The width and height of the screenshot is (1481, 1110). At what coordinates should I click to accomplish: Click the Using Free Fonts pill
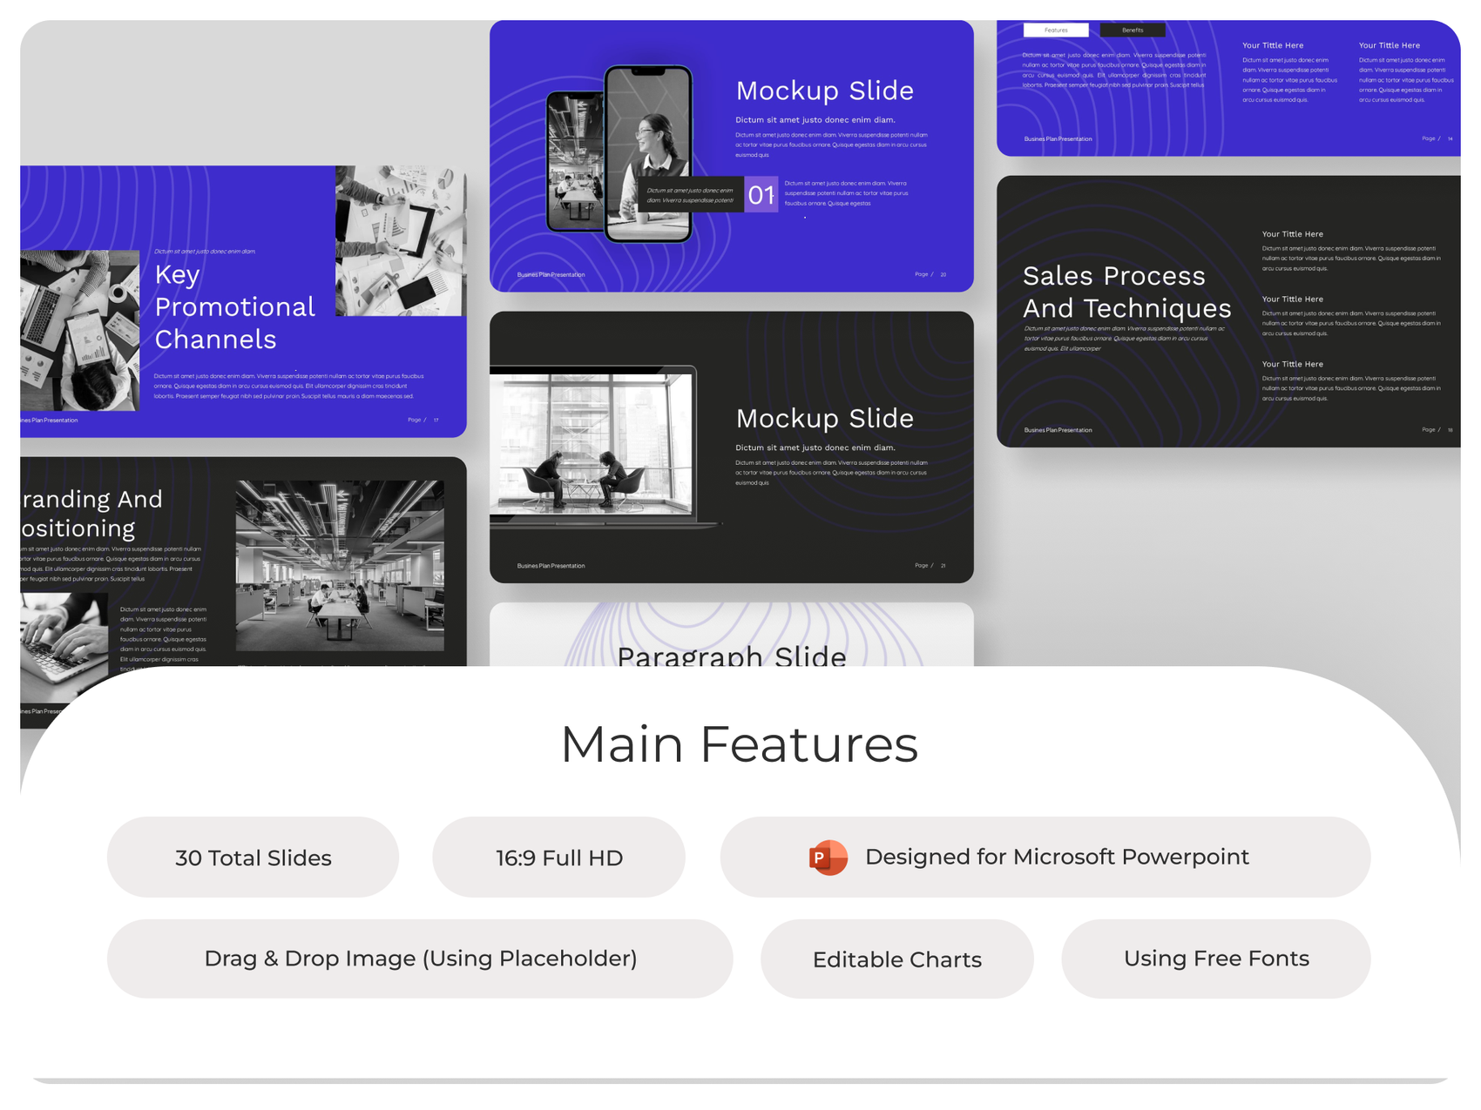[1216, 959]
